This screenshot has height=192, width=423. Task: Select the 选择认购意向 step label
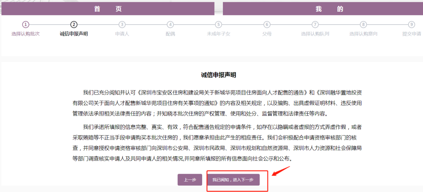coord(363,34)
